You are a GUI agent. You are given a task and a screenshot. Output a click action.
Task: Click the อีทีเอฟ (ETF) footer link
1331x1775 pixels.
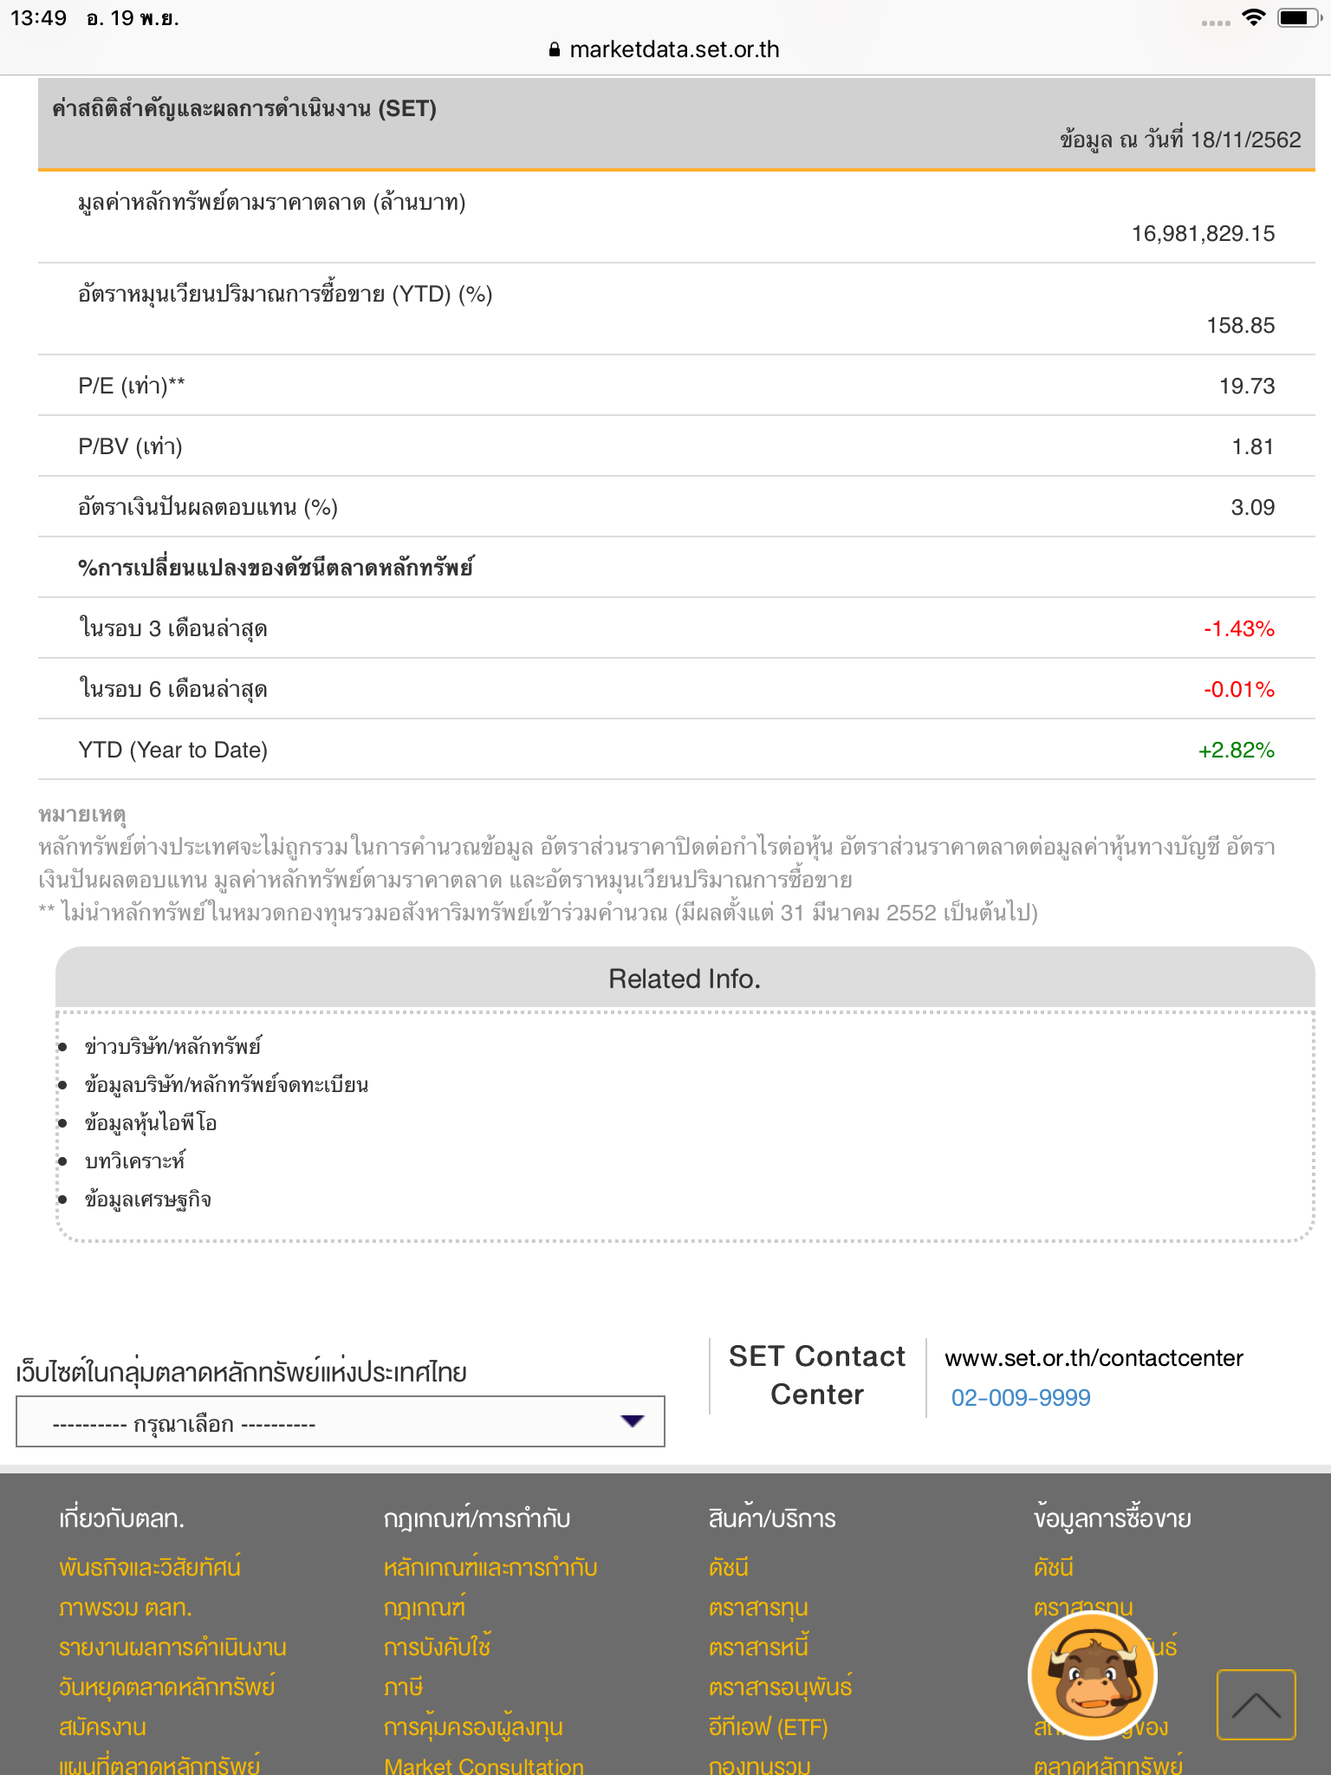pos(768,1726)
